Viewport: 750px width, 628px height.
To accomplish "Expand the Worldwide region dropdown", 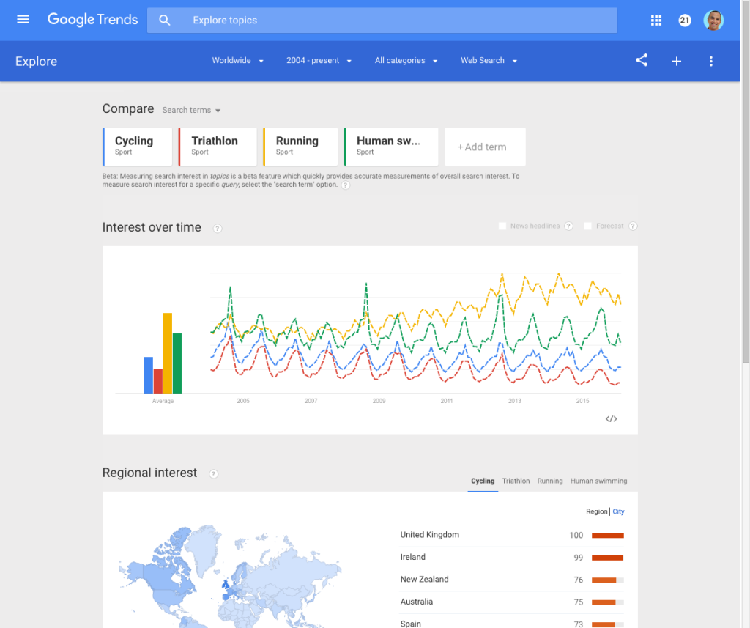I will point(238,61).
